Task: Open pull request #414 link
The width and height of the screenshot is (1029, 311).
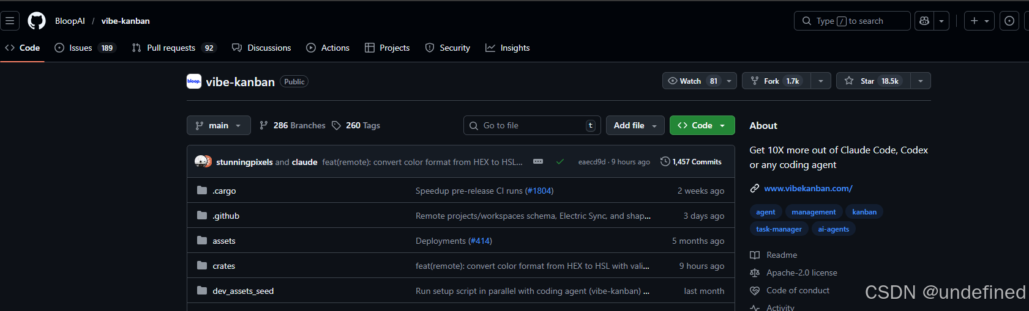Action: point(480,241)
